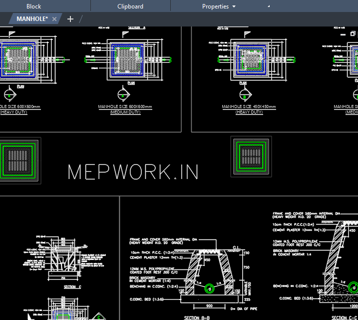Image resolution: width=358 pixels, height=320 pixels.
Task: Open a new drawing tab with plus icon
Action: click(70, 19)
